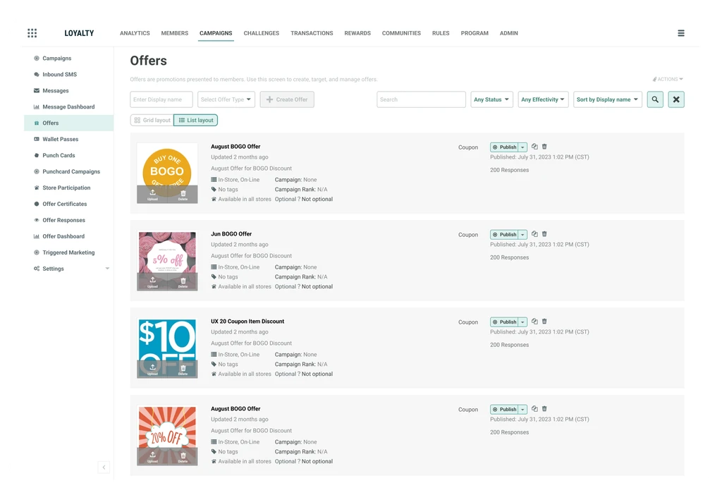This screenshot has width=722, height=500.
Task: Open the app grid launcher icon
Action: [32, 33]
